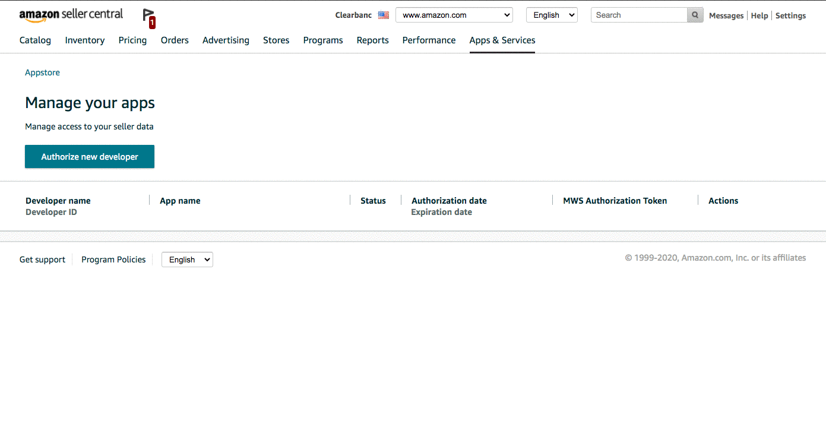Screen dimensions: 826x443
Task: Click into the Search input field
Action: [638, 15]
